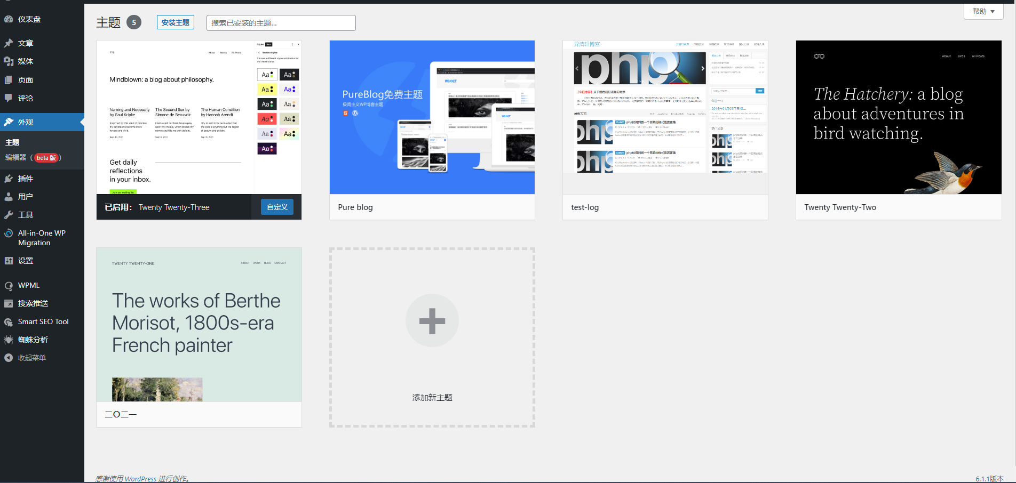Click the collapse arrow icon beside 收起菜单
This screenshot has height=483, width=1016.
9,358
